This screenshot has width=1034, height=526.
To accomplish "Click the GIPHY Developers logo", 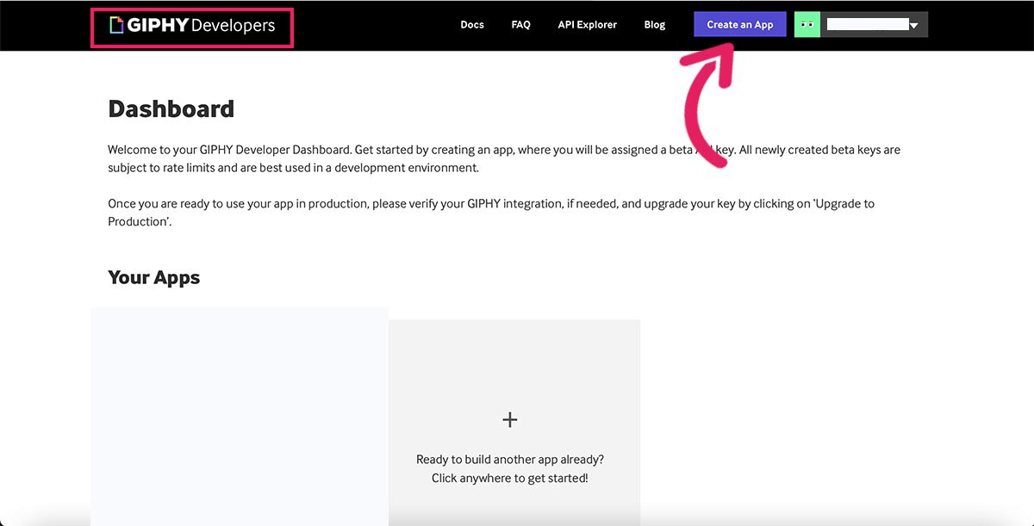I will [192, 26].
